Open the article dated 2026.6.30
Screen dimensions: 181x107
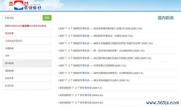click(x=81, y=95)
